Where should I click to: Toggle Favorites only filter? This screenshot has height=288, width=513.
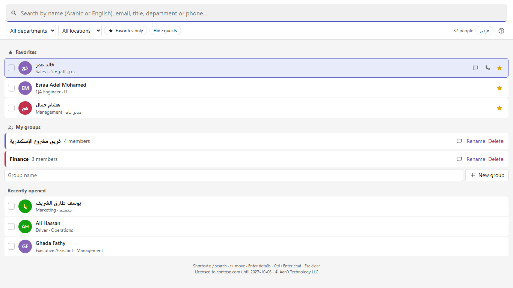click(x=125, y=31)
